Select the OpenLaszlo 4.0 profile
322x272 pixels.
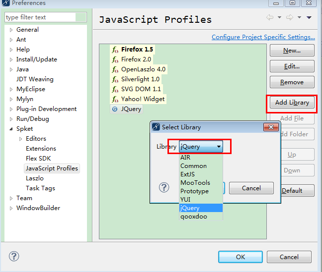[139, 69]
